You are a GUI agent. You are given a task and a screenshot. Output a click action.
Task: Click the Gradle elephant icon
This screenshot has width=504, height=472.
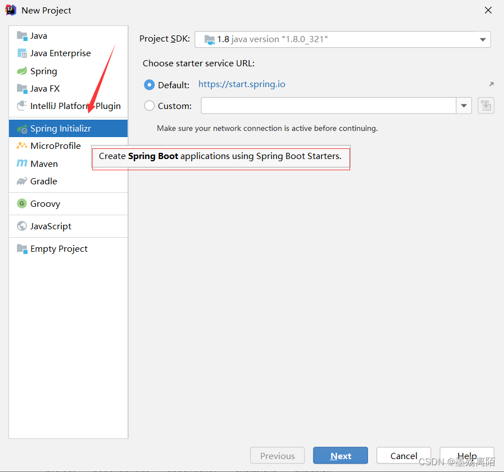click(22, 181)
